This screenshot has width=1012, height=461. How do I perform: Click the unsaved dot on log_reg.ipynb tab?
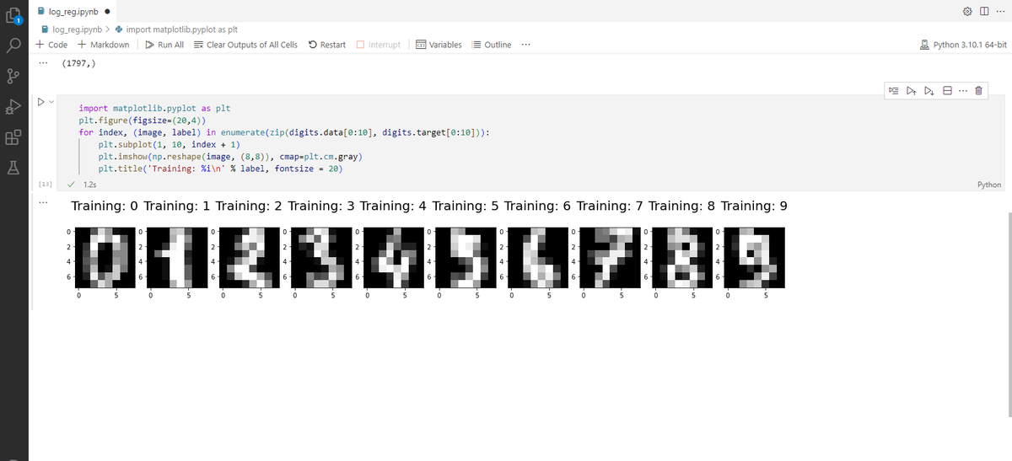coord(106,11)
